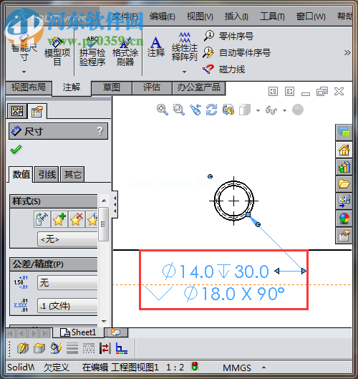This screenshot has width=358, height=379.
Task: Open File Explorer folder icon in task pane
Action: (x=344, y=184)
